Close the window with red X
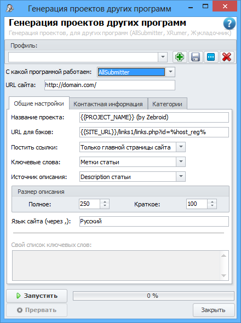 tap(225, 7)
